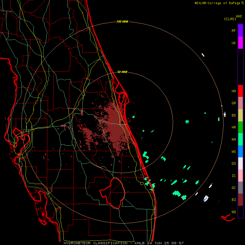The width and height of the screenshot is (245, 245).
Task: Click the GR legend label
Action: point(234,103)
